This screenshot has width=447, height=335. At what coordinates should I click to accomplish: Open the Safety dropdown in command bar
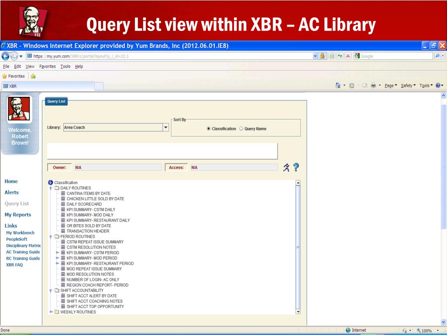[x=408, y=85]
